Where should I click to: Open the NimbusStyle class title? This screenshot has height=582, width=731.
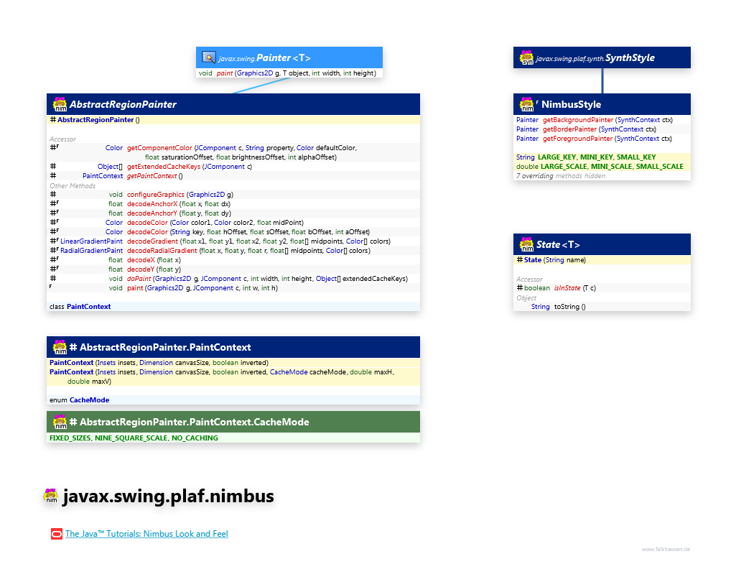coord(571,104)
